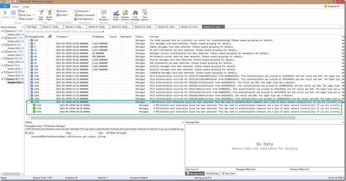Open the Tool Windows icon
Viewport: 346px width, 181px height.
(x=104, y=12)
